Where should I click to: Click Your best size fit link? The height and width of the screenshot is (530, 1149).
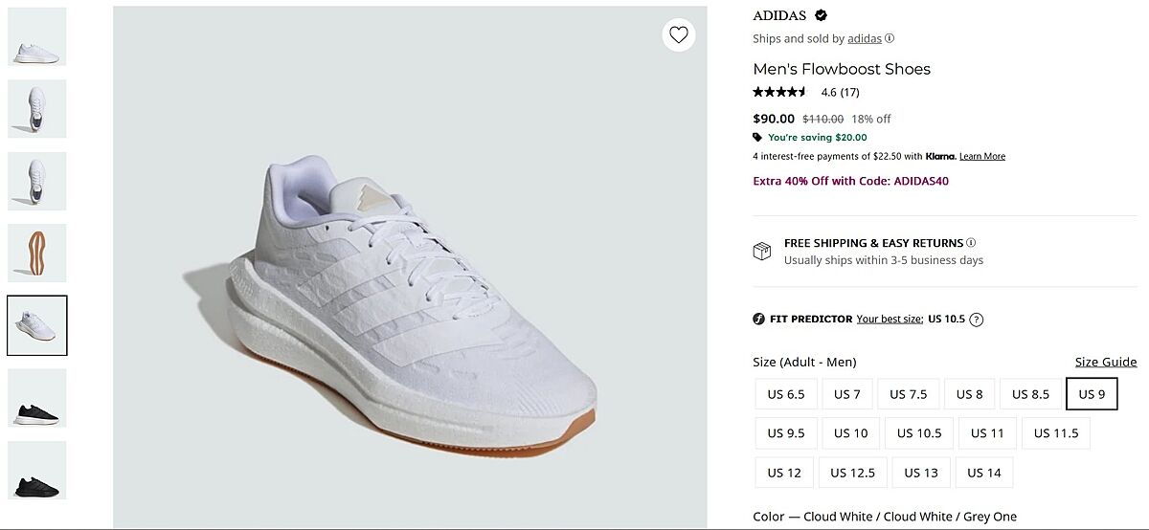pos(890,320)
